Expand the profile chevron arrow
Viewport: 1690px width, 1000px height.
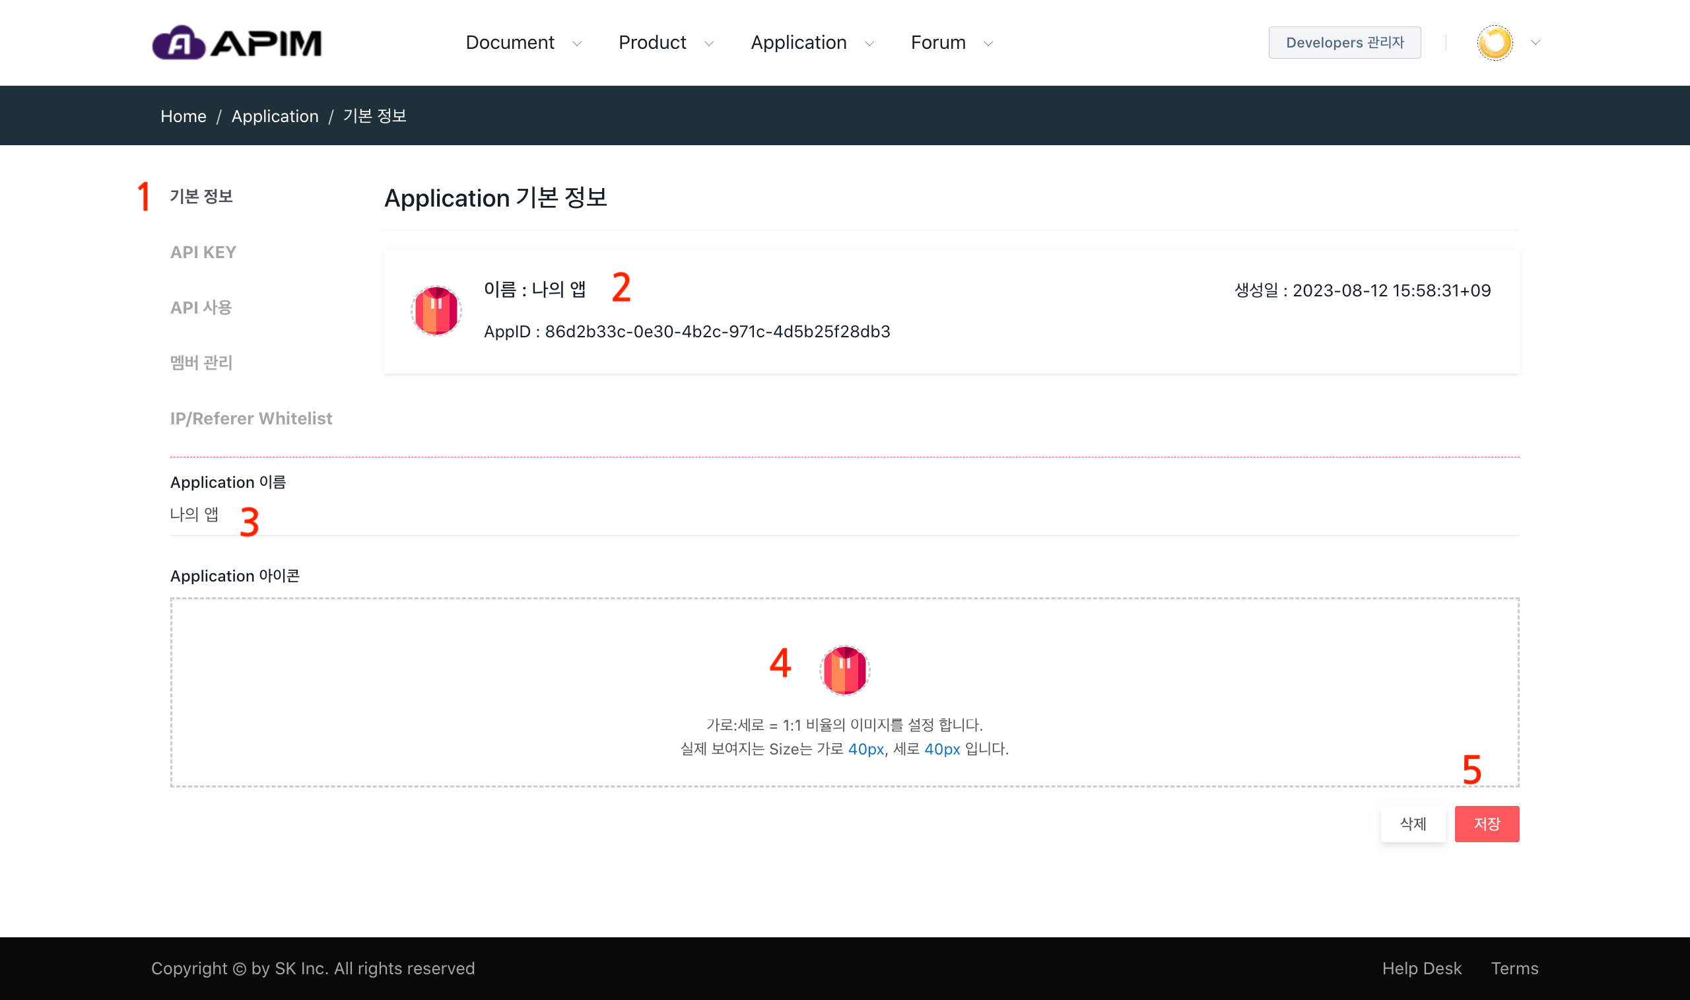click(x=1535, y=42)
